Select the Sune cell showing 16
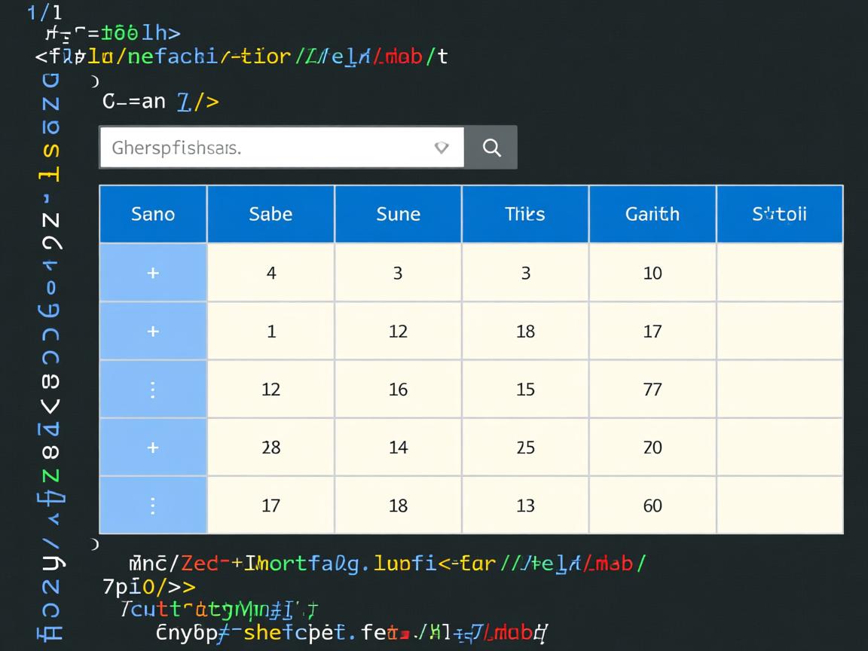The image size is (868, 651). (x=398, y=389)
